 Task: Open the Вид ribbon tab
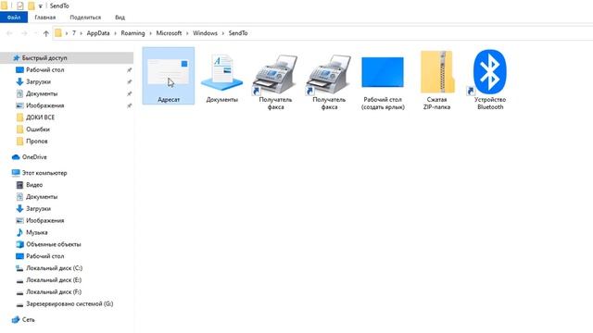(120, 18)
